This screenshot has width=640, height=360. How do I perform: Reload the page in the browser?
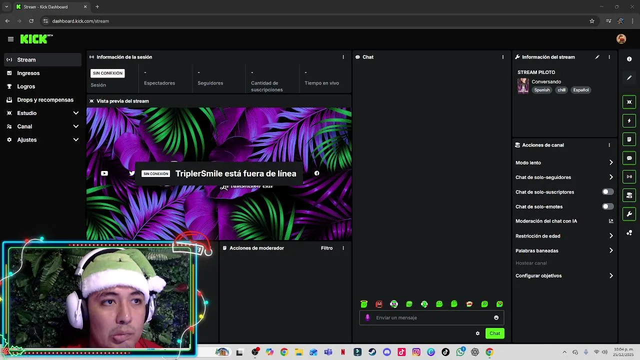[x=31, y=21]
